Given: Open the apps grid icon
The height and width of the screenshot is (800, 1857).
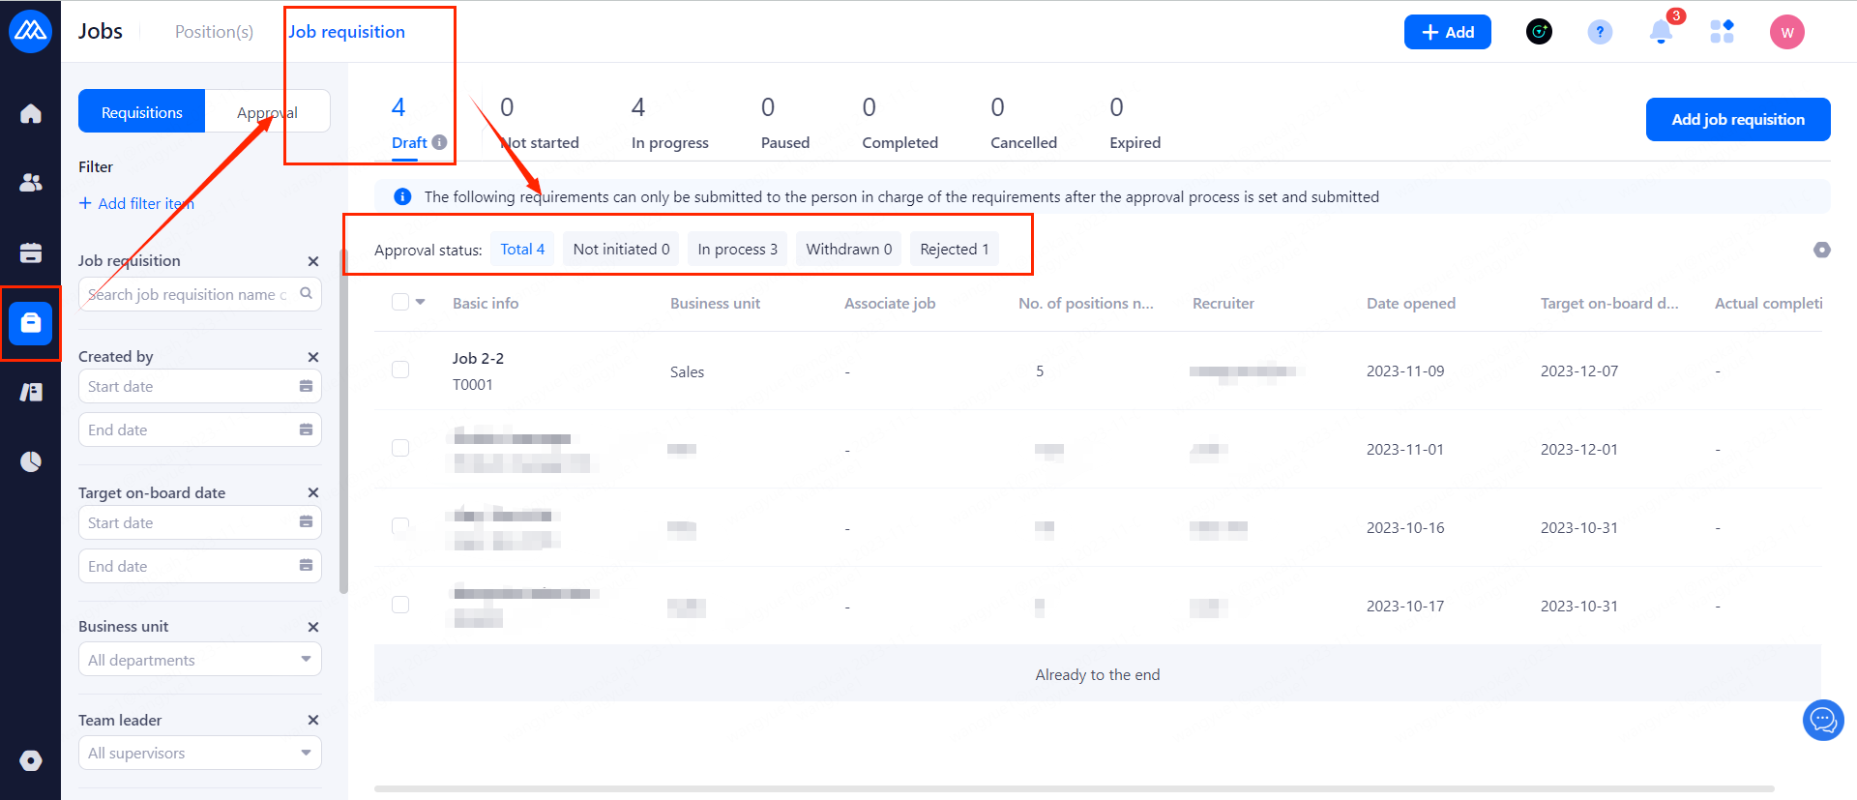Looking at the screenshot, I should [1722, 32].
